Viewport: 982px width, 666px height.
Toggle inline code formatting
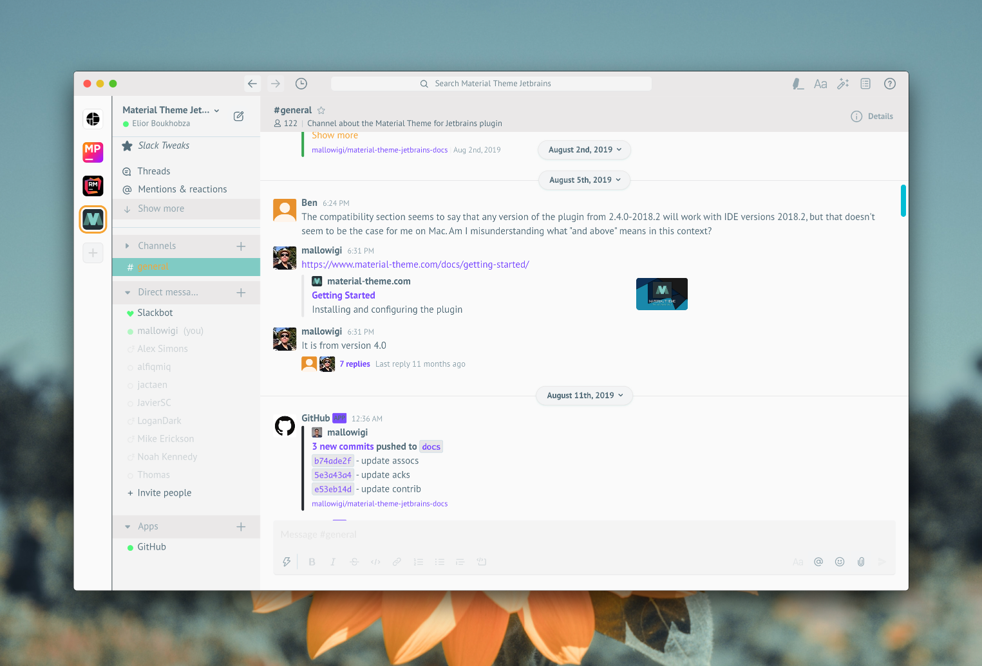375,562
